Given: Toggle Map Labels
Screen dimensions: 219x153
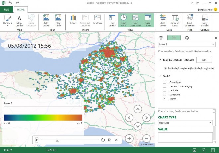Looking at the screenshot, I should [x=19, y=21].
